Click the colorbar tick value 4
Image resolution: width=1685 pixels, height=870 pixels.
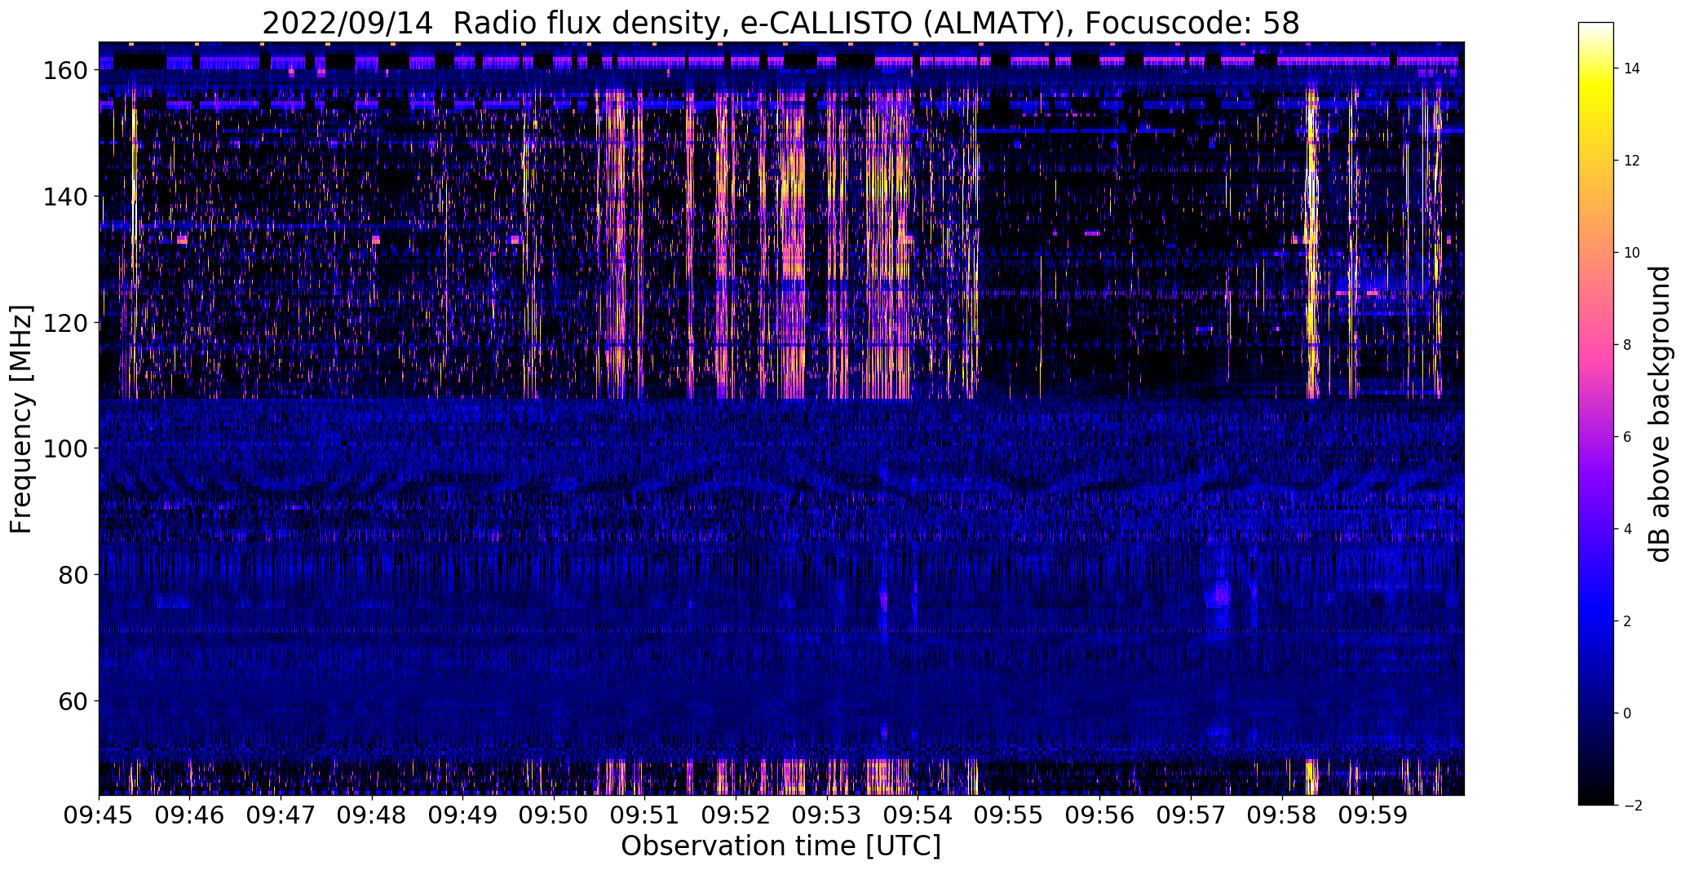coord(1628,529)
